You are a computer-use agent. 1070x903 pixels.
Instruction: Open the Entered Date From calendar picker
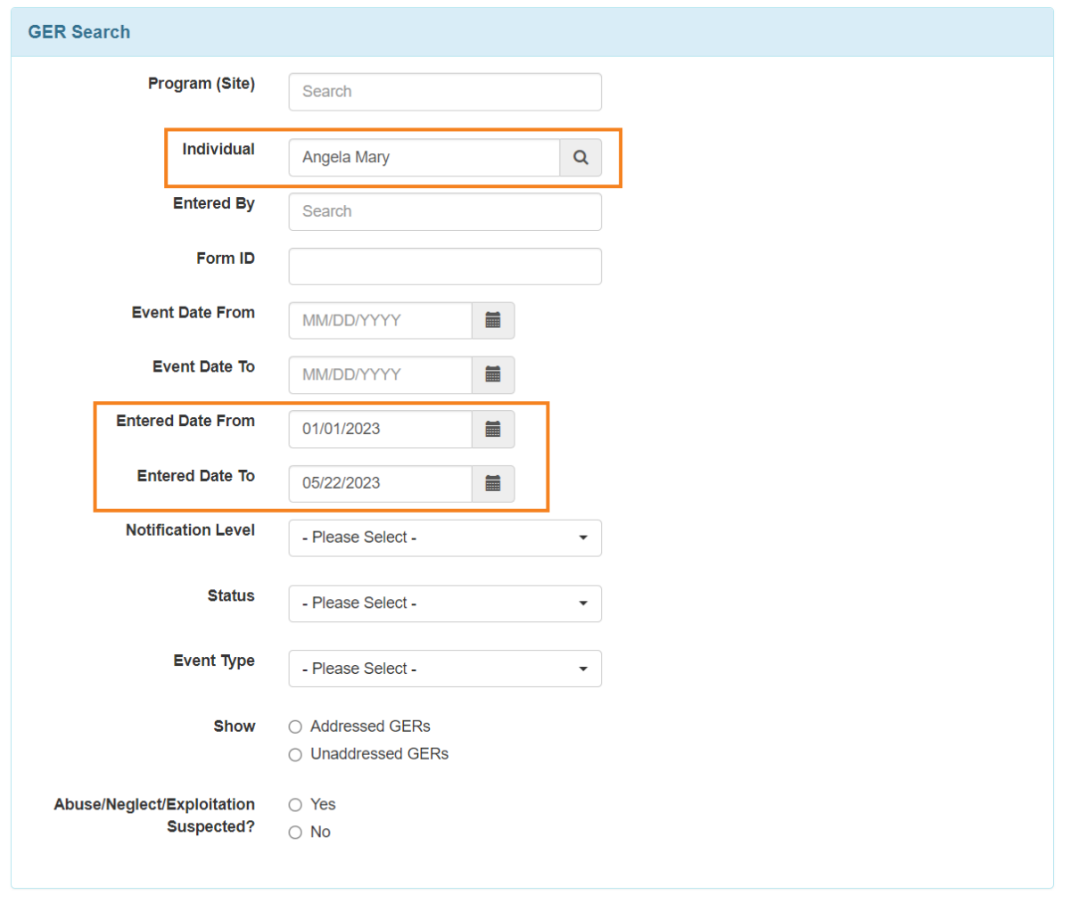tap(493, 430)
